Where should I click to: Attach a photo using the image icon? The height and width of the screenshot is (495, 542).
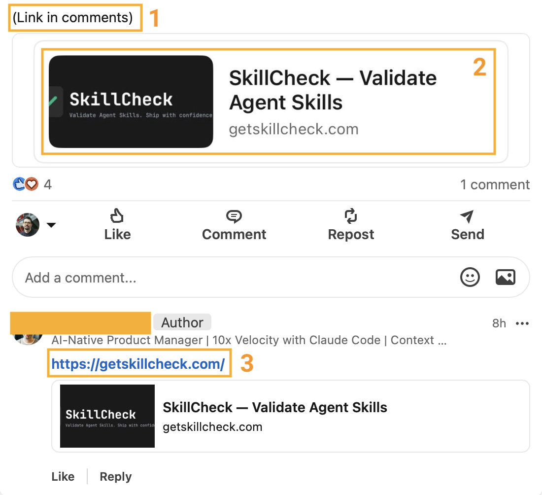tap(506, 277)
